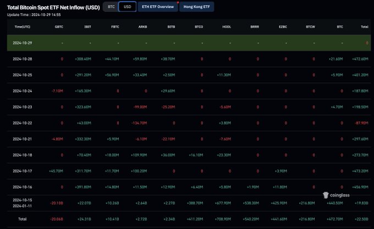The image size is (374, 229).
Task: Click the HODL column header
Action: pyautogui.click(x=227, y=27)
